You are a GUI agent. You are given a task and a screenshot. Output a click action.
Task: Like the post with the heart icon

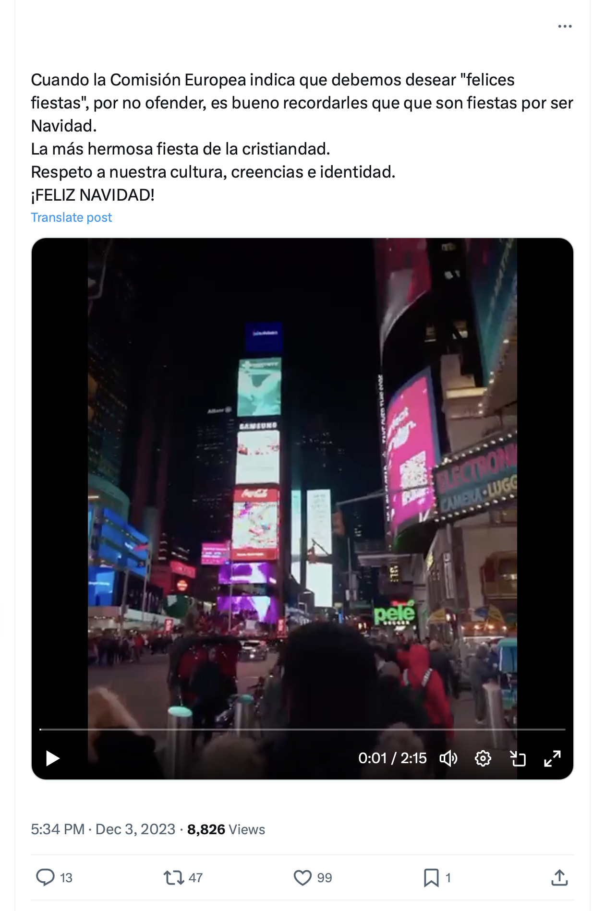pos(302,877)
